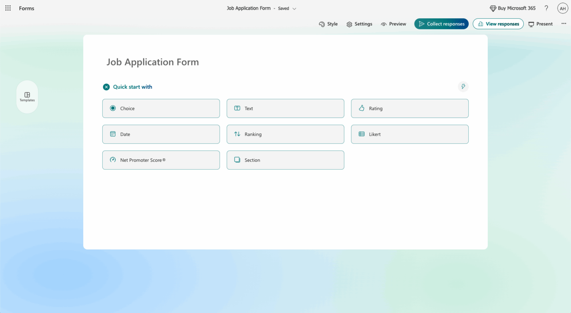571x313 pixels.
Task: Open form Settings
Action: [359, 23]
